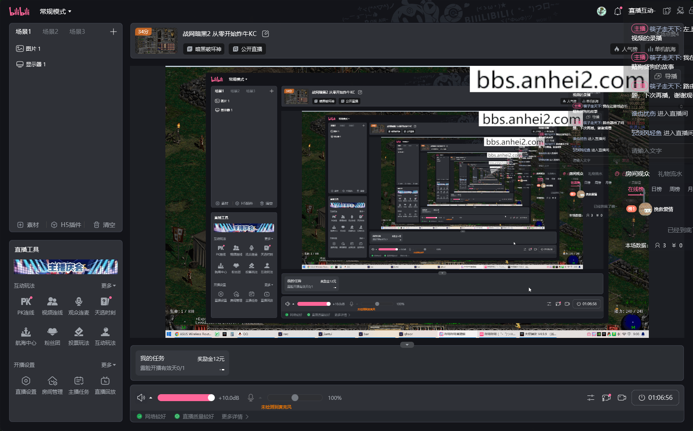Expand 更多 next to 互动玩法
The width and height of the screenshot is (693, 431).
(x=108, y=286)
